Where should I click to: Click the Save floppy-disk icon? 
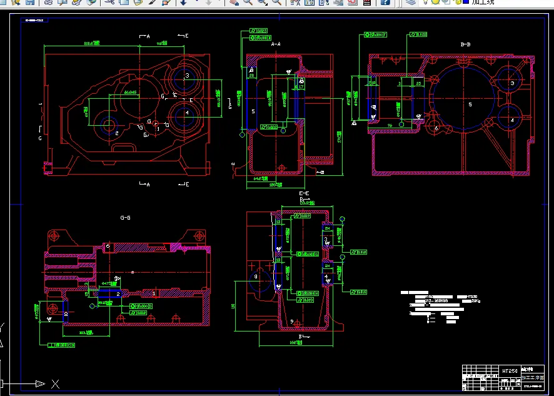[30, 2]
